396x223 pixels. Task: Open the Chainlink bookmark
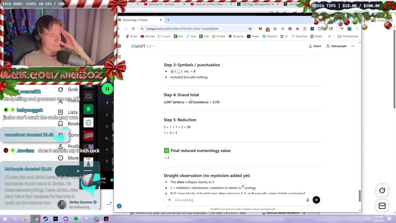coord(270,36)
